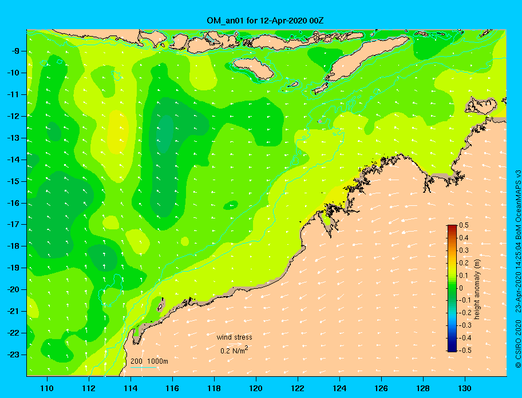Click latitude axis label -16
This screenshot has height=398, width=522.
pos(14,203)
